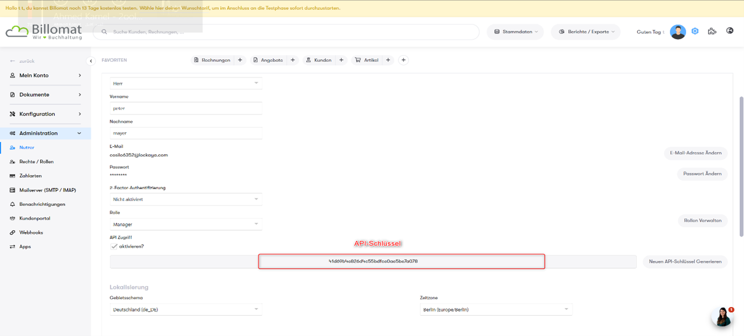Expand the Konfiguration sidebar section
This screenshot has height=336, width=744.
(46, 114)
